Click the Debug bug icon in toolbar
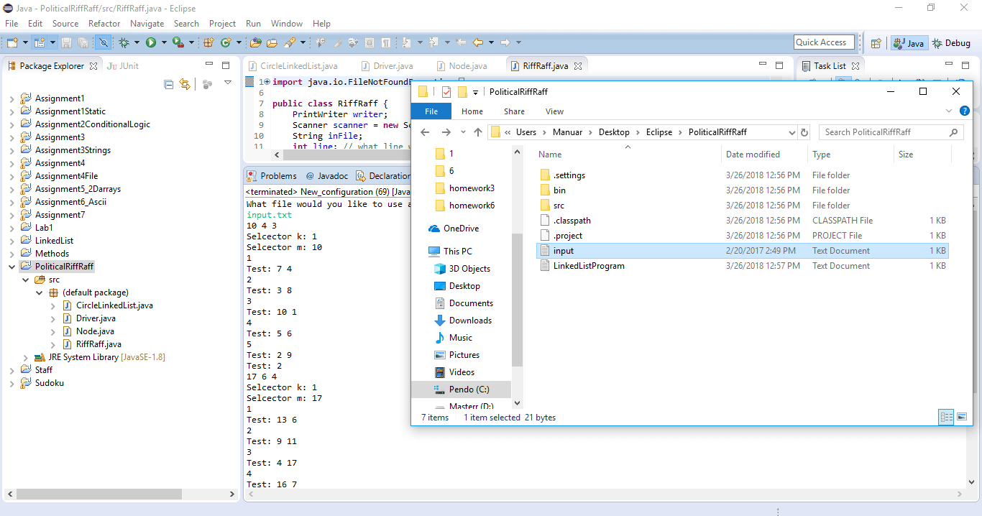Viewport: 982px width, 516px height. [124, 42]
